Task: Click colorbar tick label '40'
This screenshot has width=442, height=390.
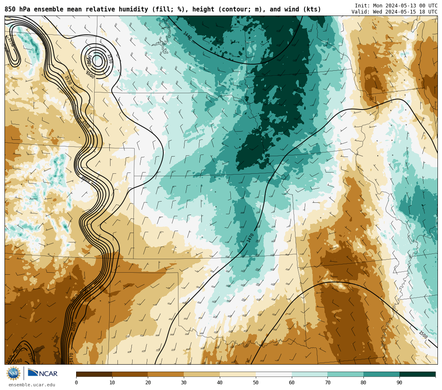Action: point(220,383)
